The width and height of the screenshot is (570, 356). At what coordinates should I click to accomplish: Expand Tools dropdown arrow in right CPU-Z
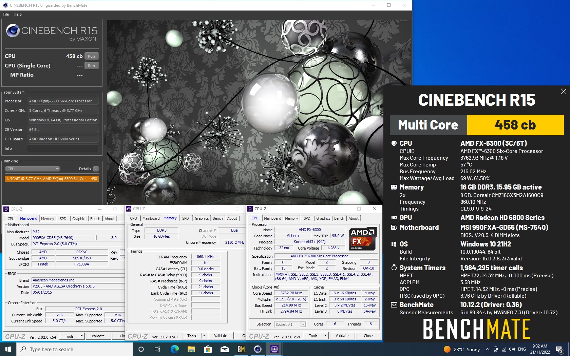tap(325, 336)
